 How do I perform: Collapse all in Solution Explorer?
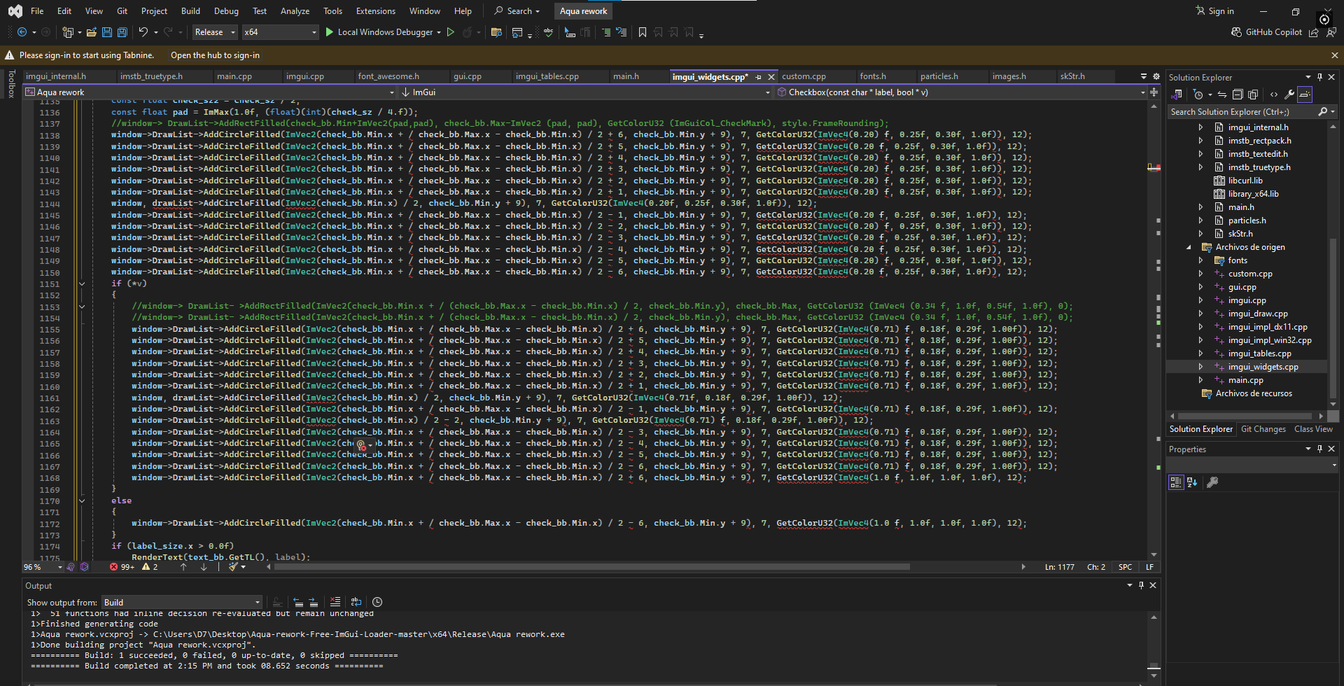[x=1237, y=94]
